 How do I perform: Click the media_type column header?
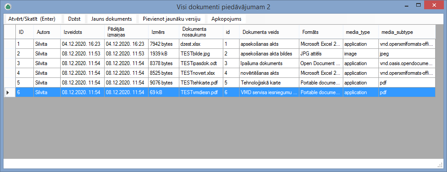[x=360, y=32]
